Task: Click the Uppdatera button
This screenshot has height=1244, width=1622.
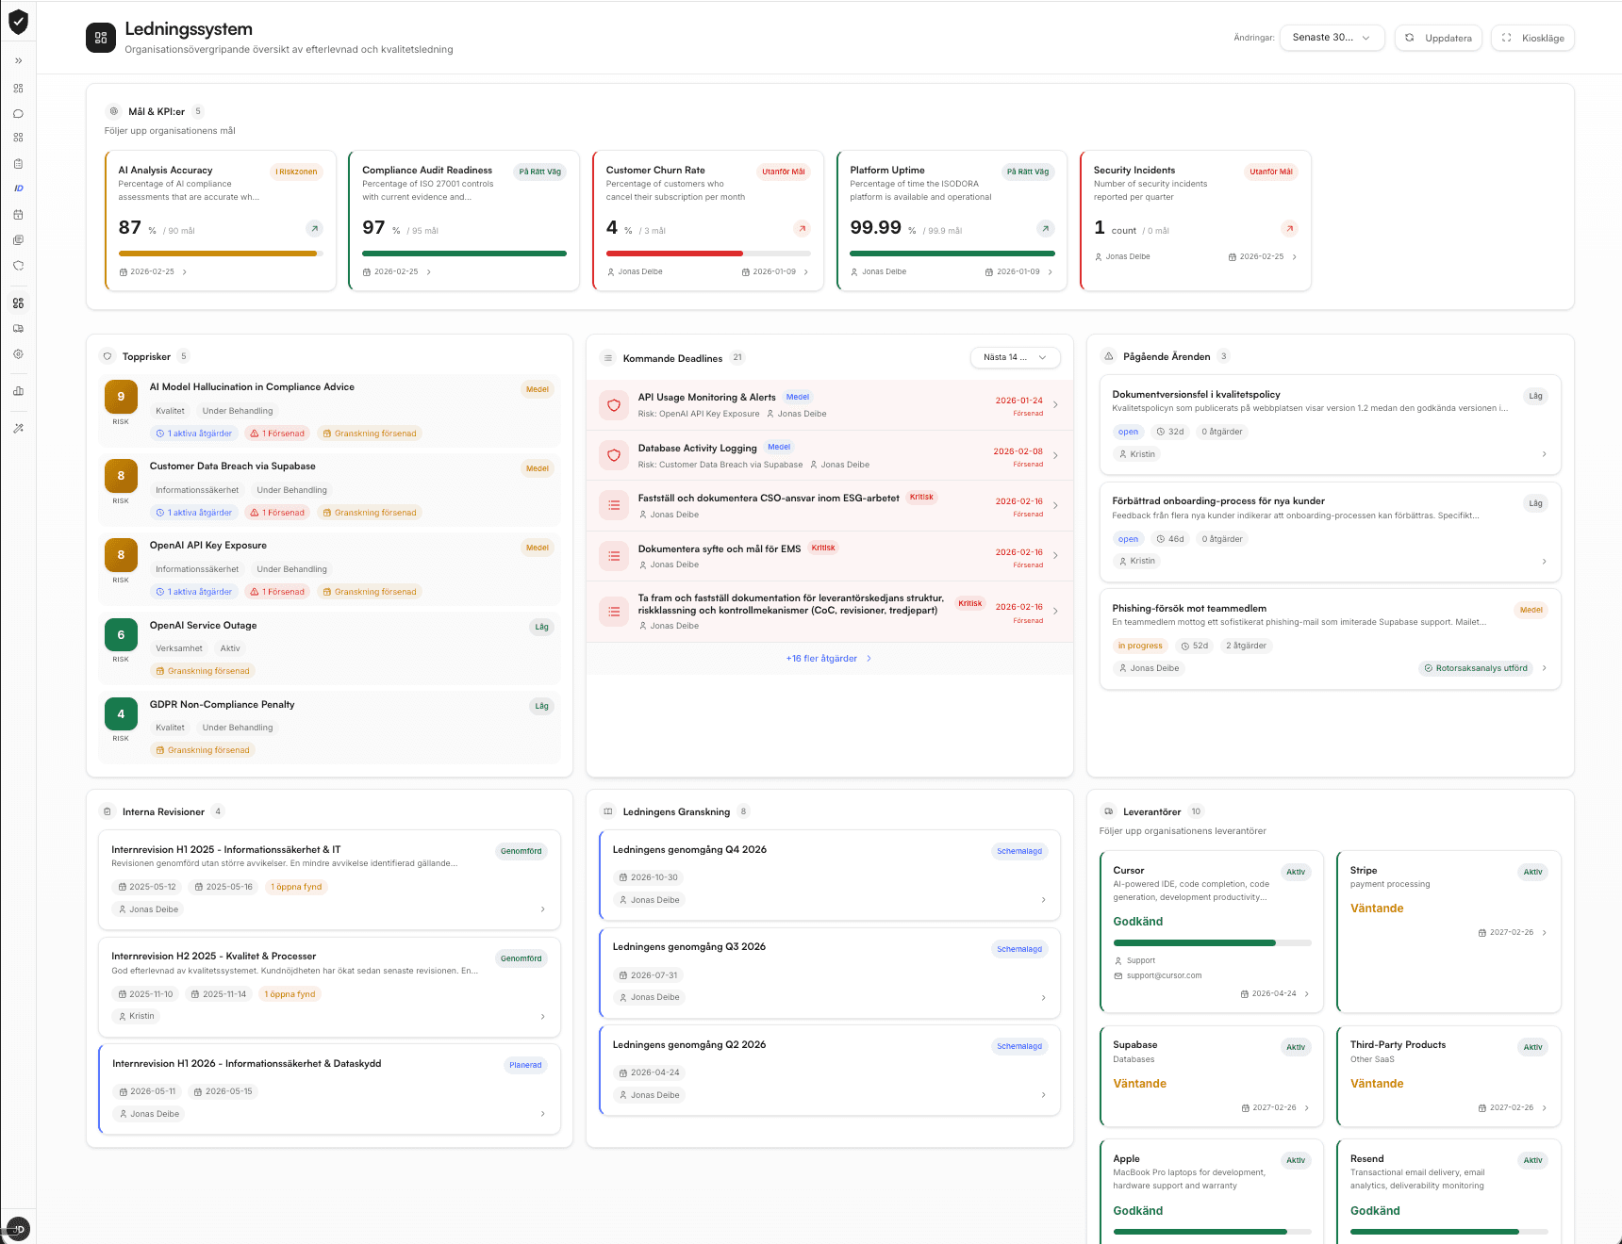Action: coord(1438,38)
